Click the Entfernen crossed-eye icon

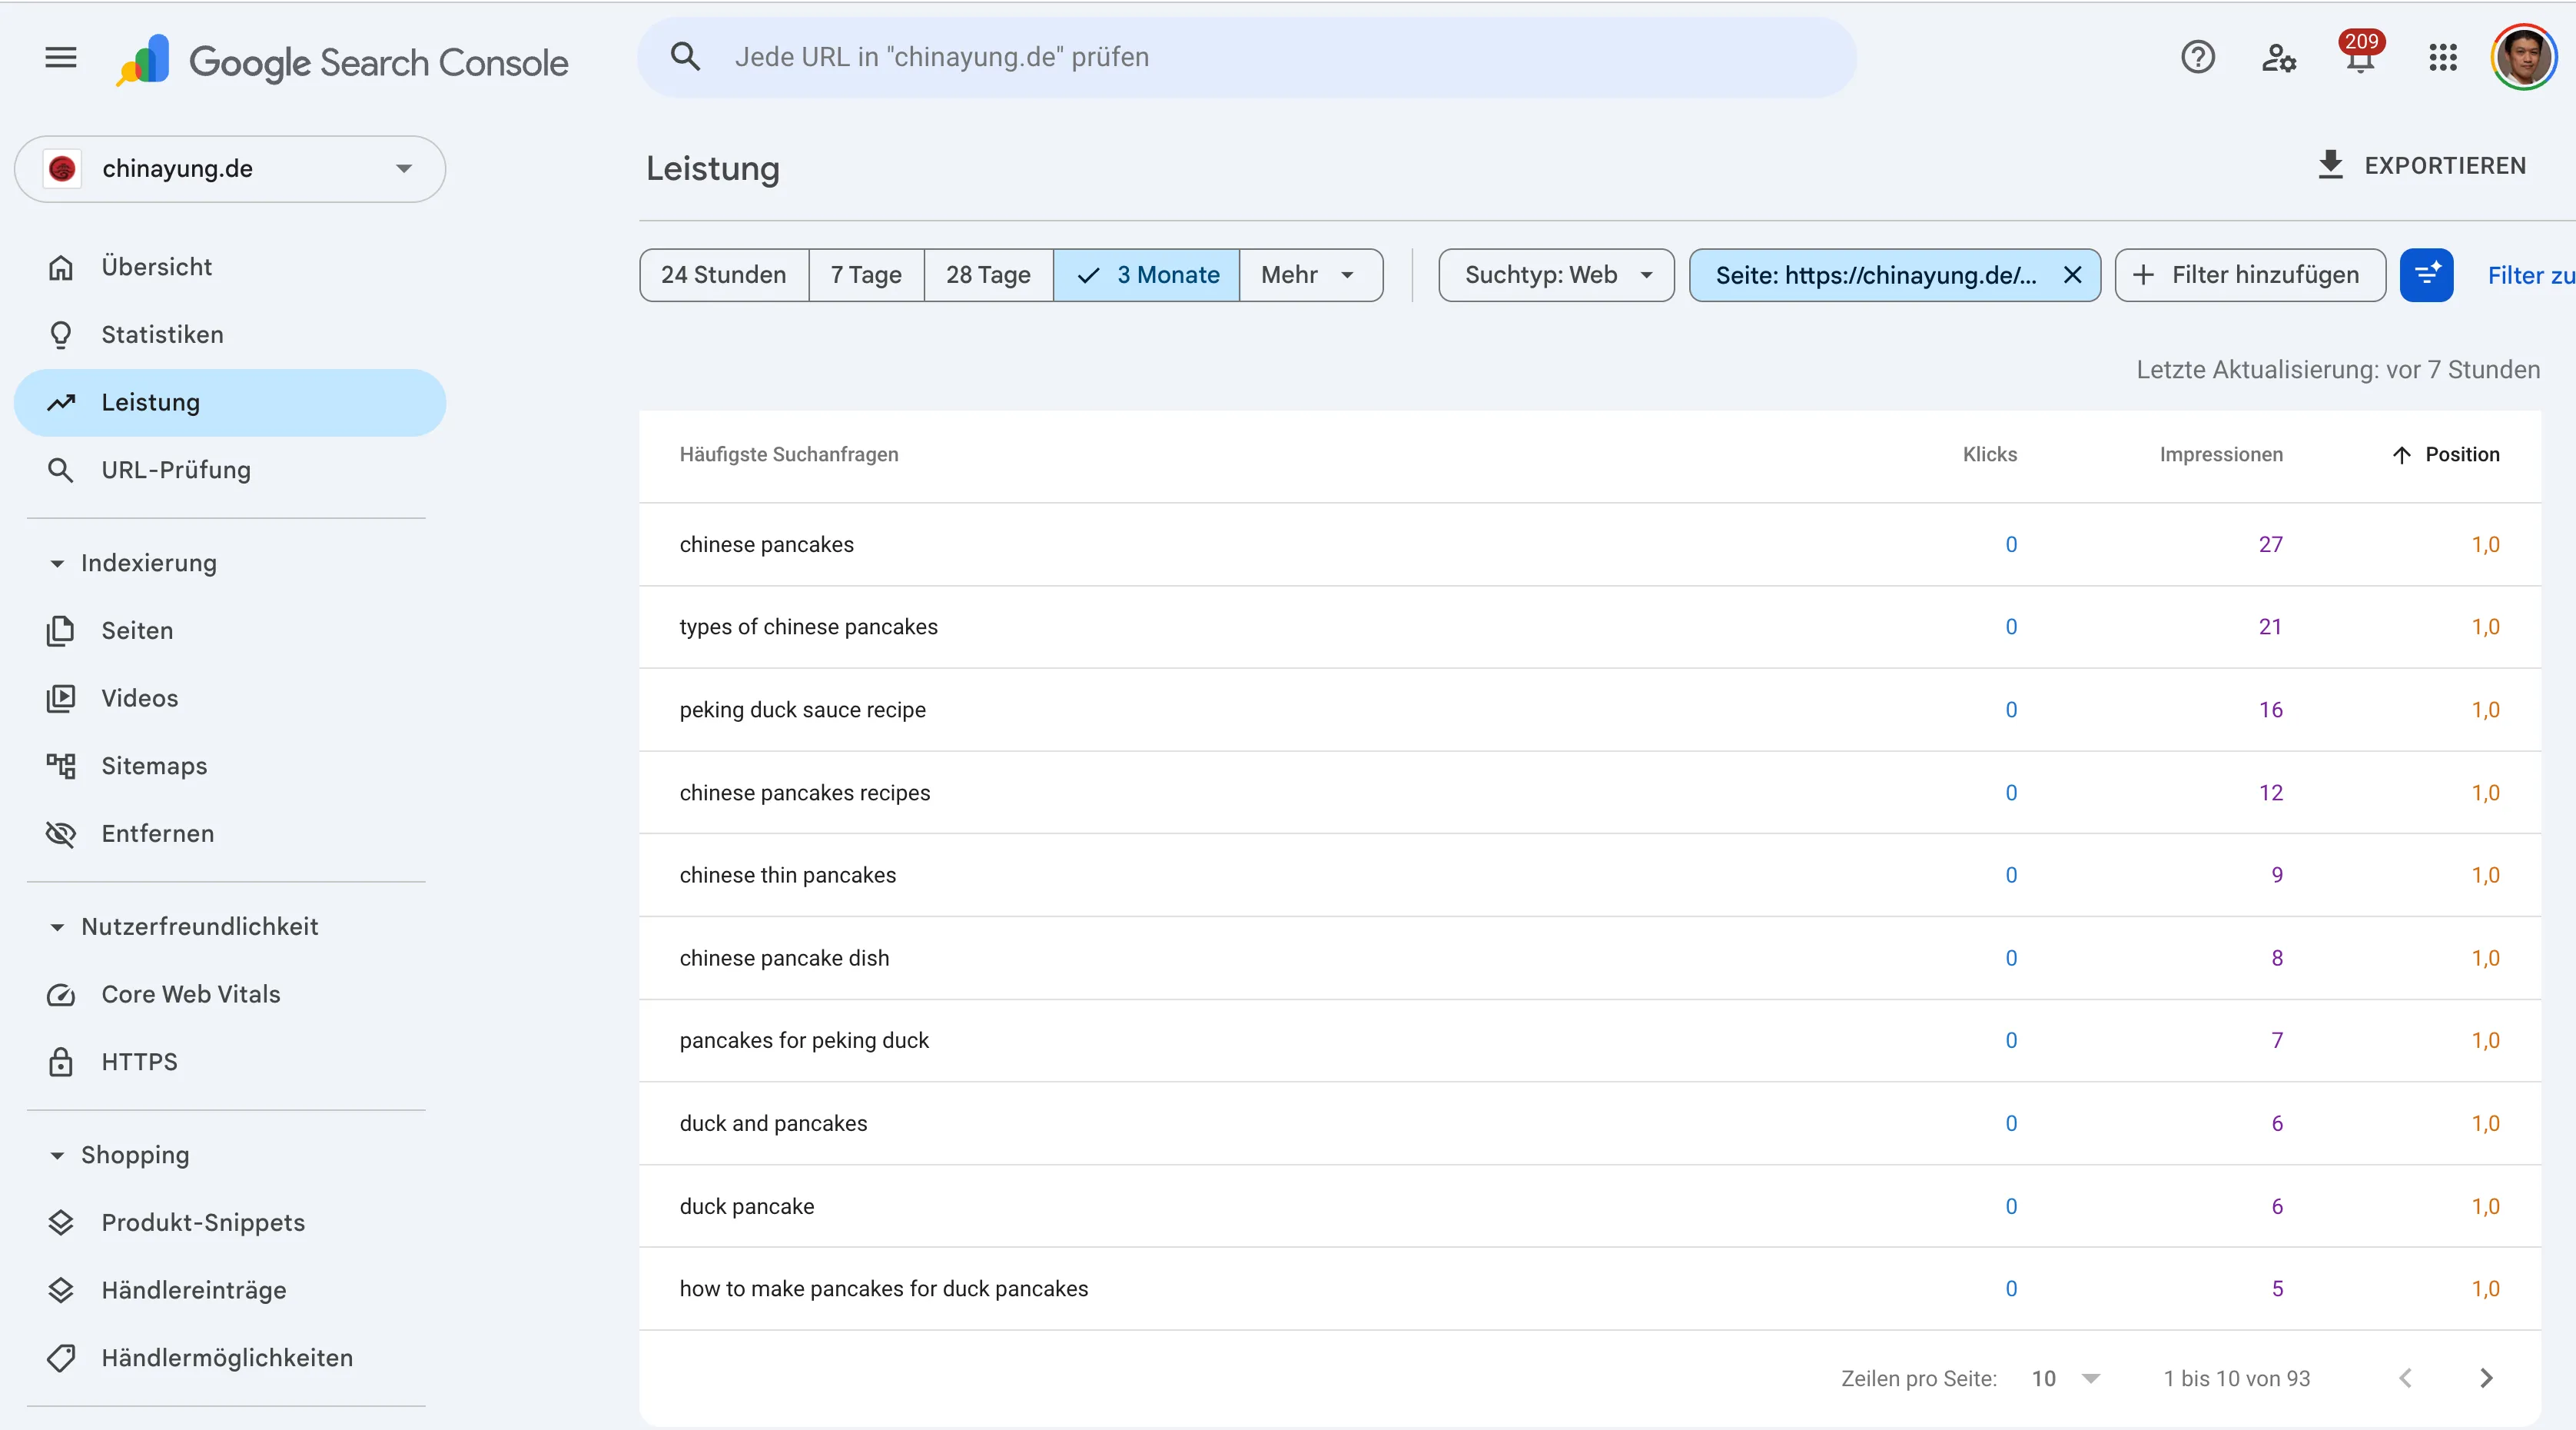coord(61,835)
